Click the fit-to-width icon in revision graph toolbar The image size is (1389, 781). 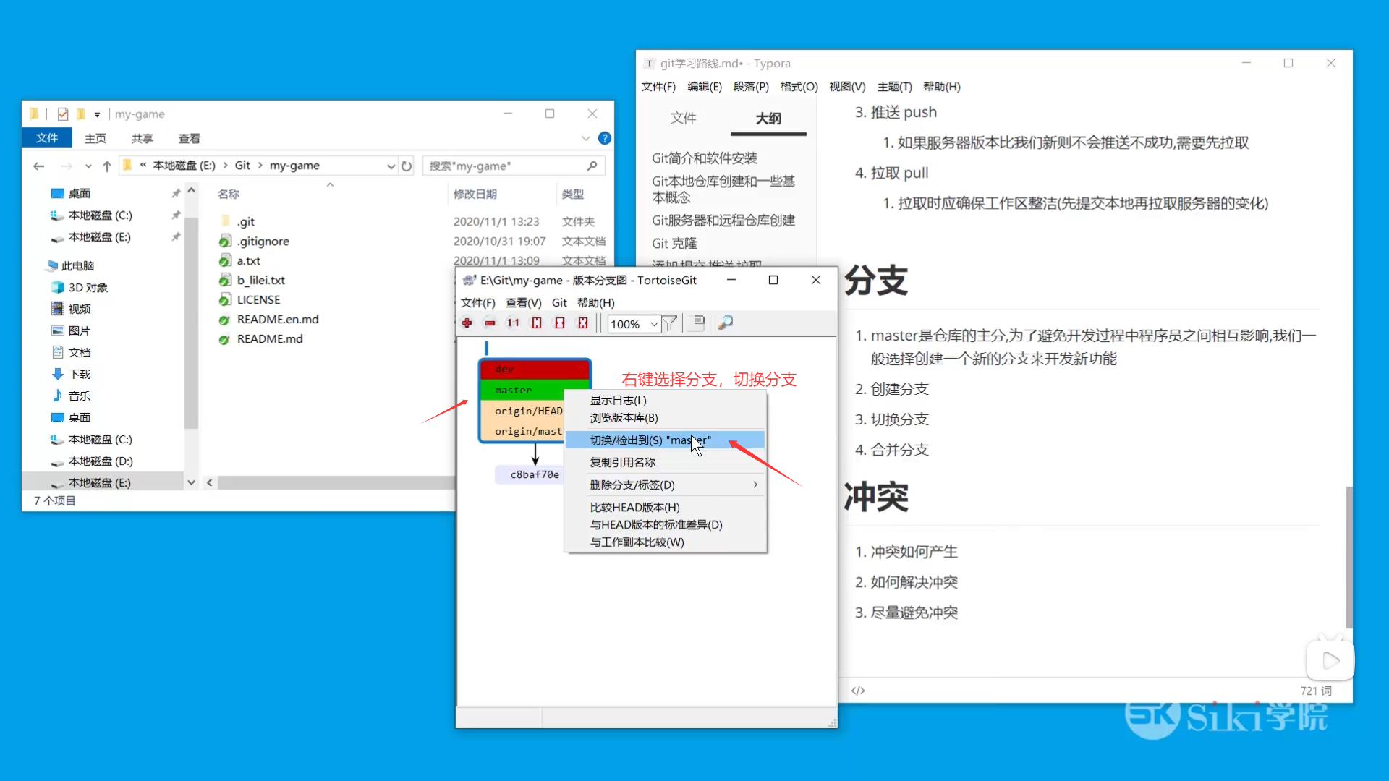[x=536, y=323]
